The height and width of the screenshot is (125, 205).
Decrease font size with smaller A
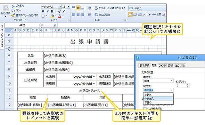coord(64,11)
